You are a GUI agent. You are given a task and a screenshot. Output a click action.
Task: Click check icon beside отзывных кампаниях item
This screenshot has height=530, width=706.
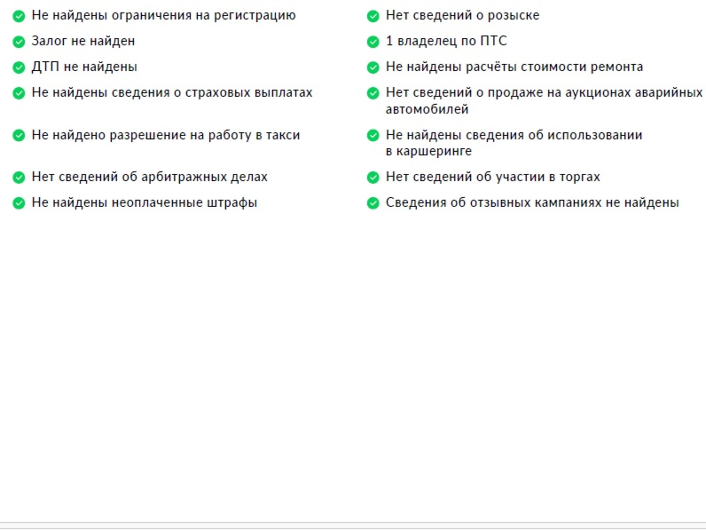(x=373, y=203)
